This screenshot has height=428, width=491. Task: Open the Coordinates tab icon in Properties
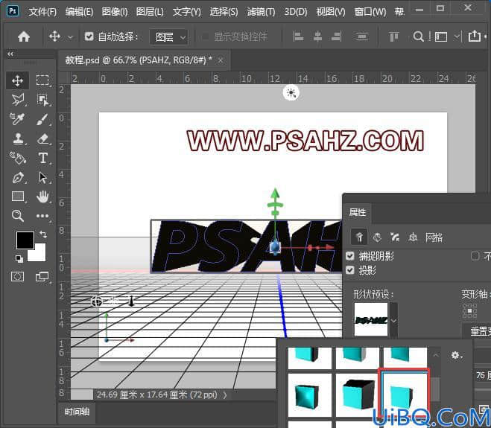pyautogui.click(x=413, y=237)
